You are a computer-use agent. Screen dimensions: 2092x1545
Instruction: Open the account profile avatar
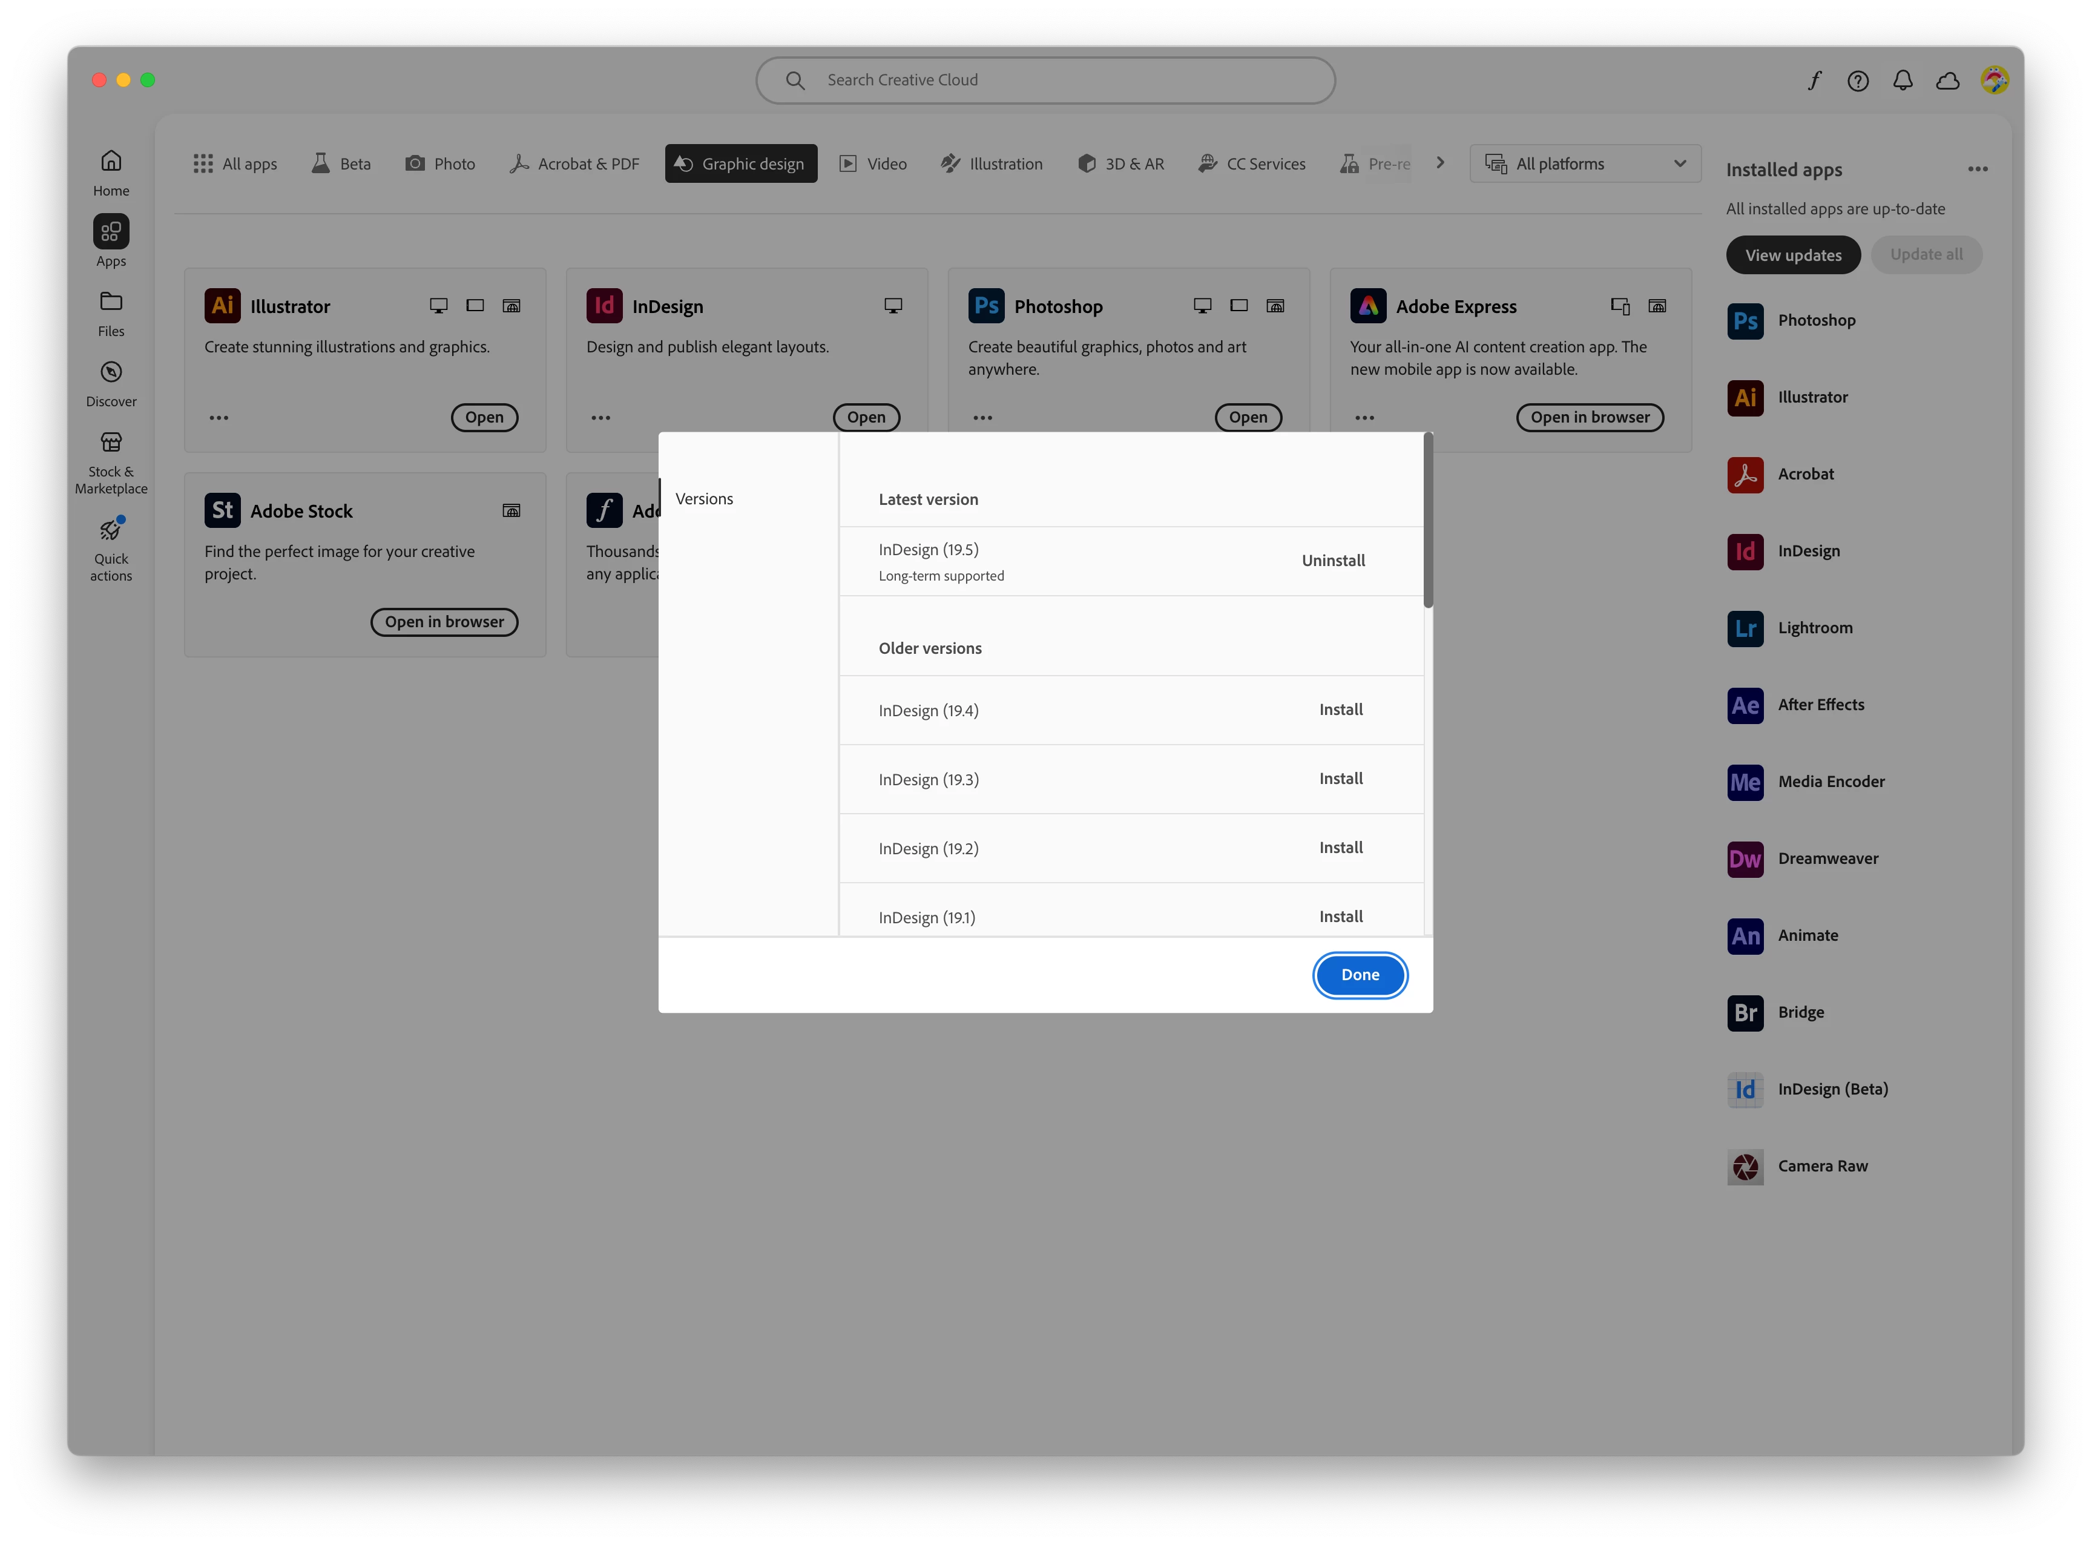tap(1994, 81)
